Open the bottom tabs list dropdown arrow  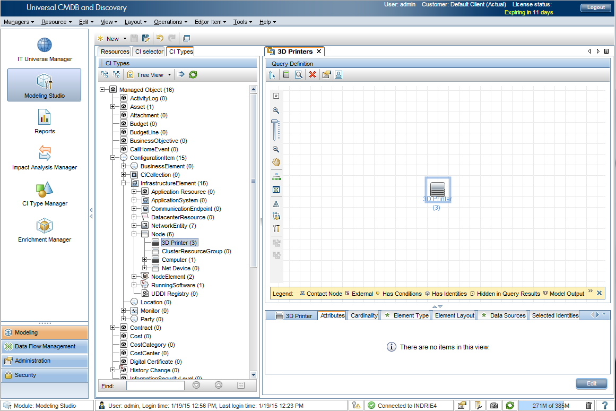pos(604,314)
